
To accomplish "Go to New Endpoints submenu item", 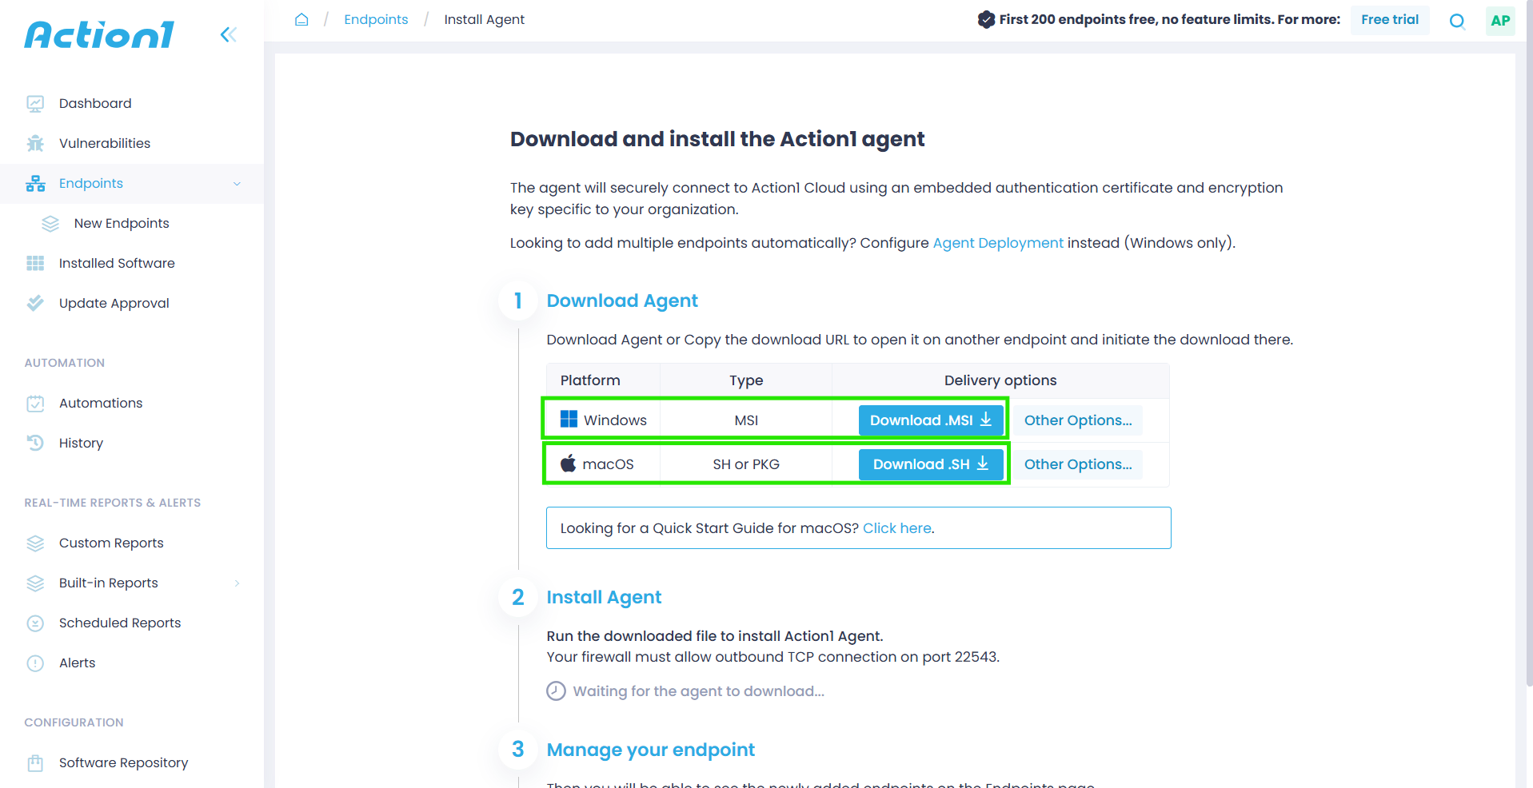I will point(122,224).
